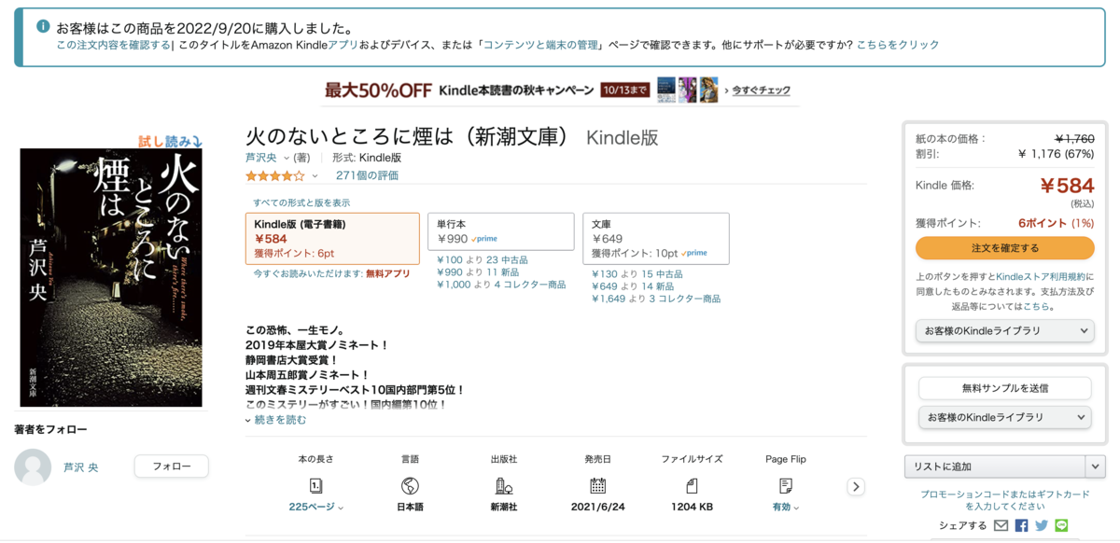Click the star rating graphic
The width and height of the screenshot is (1120, 543).
pos(274,175)
